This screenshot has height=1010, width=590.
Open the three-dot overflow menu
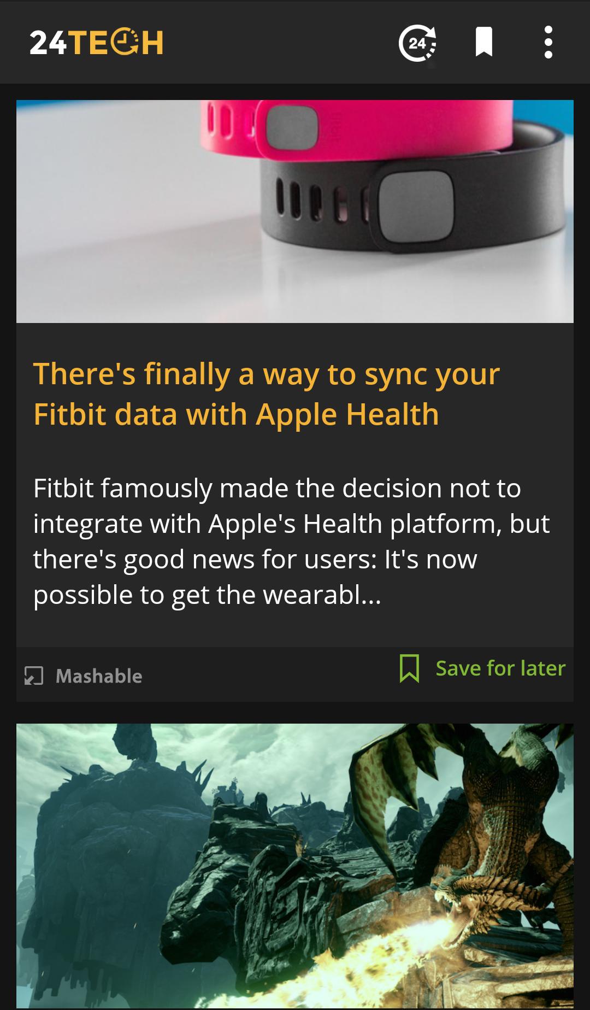pyautogui.click(x=548, y=42)
